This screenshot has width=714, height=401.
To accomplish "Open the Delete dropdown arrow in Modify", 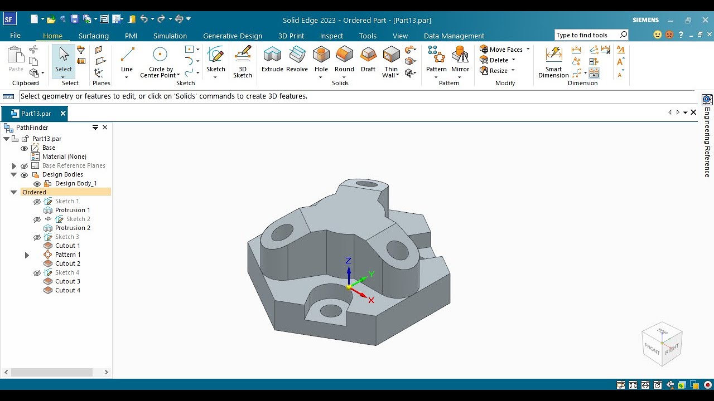I will pos(513,60).
